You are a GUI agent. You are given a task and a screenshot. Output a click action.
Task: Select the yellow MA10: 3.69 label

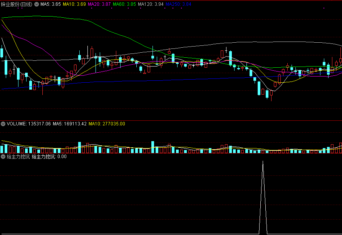point(74,4)
